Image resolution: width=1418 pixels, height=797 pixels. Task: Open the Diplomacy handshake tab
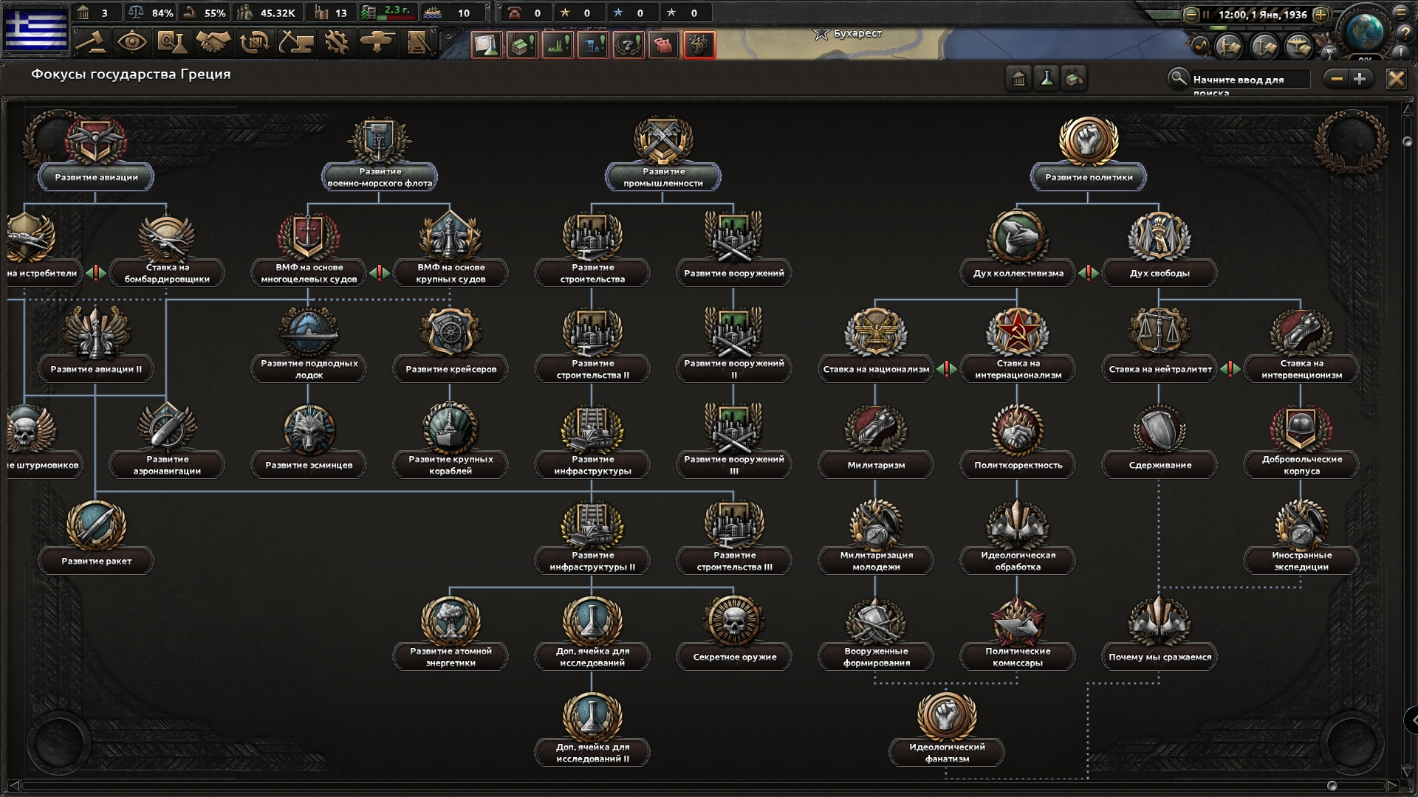coord(213,42)
